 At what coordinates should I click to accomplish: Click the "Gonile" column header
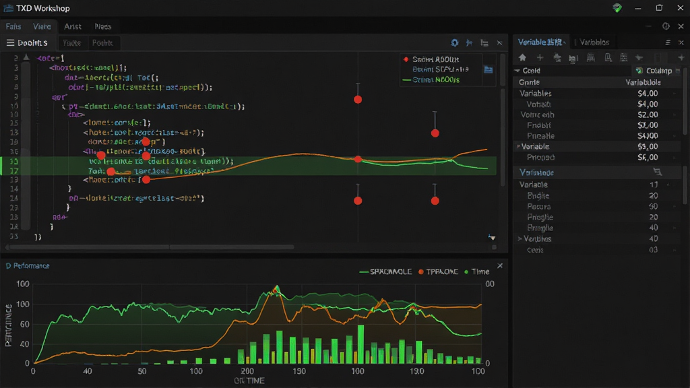tap(529, 82)
